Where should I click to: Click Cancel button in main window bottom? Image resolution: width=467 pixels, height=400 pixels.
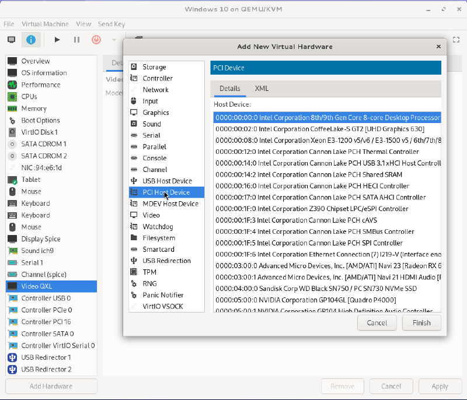pos(391,386)
